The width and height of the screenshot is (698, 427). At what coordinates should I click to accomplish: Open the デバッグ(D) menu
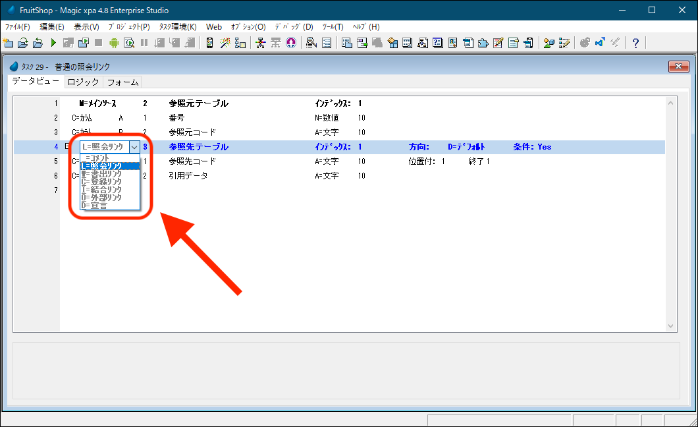(294, 27)
